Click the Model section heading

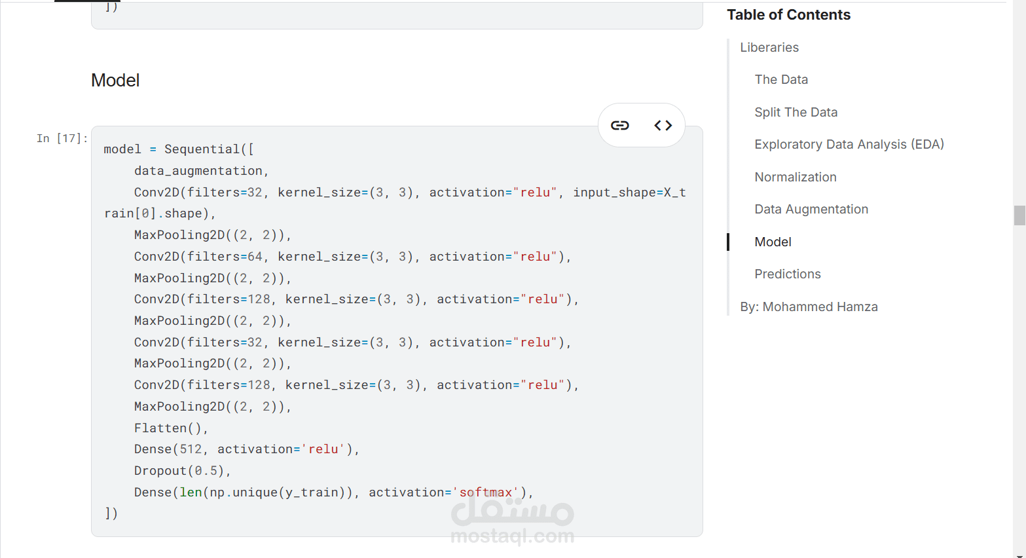click(115, 81)
